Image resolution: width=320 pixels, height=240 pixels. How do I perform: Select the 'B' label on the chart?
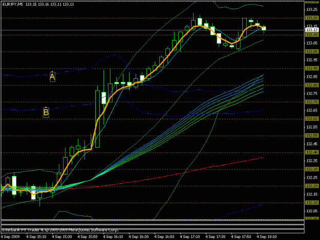(46, 113)
